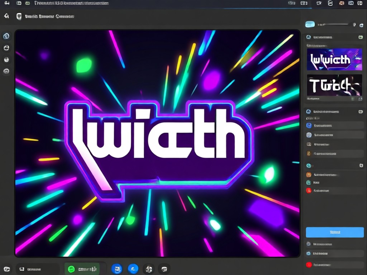Toggle the light-blue pill switch above right panel

tap(310, 24)
